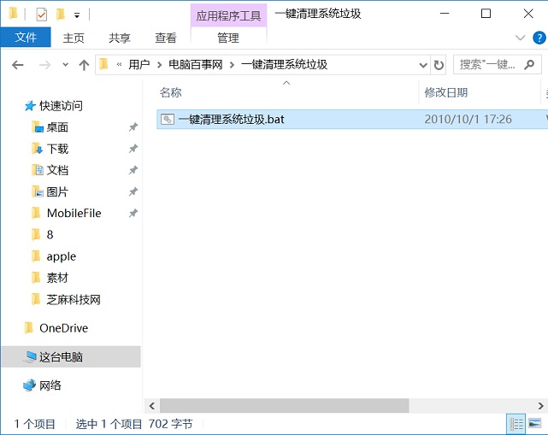Go forward with the right arrow
This screenshot has height=435, width=548.
(x=44, y=65)
